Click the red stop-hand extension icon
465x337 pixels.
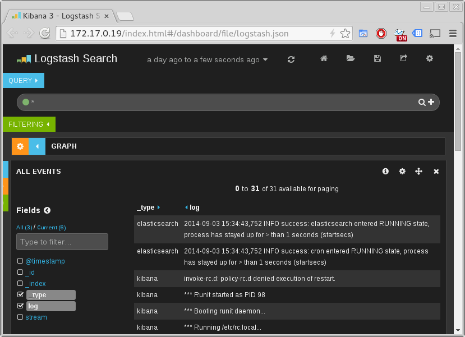[x=381, y=33]
